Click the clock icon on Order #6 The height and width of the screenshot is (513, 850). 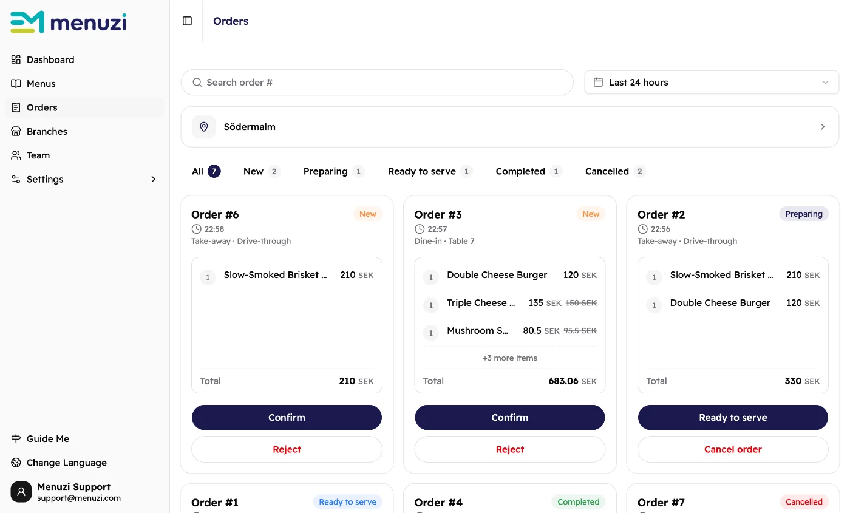(x=196, y=229)
